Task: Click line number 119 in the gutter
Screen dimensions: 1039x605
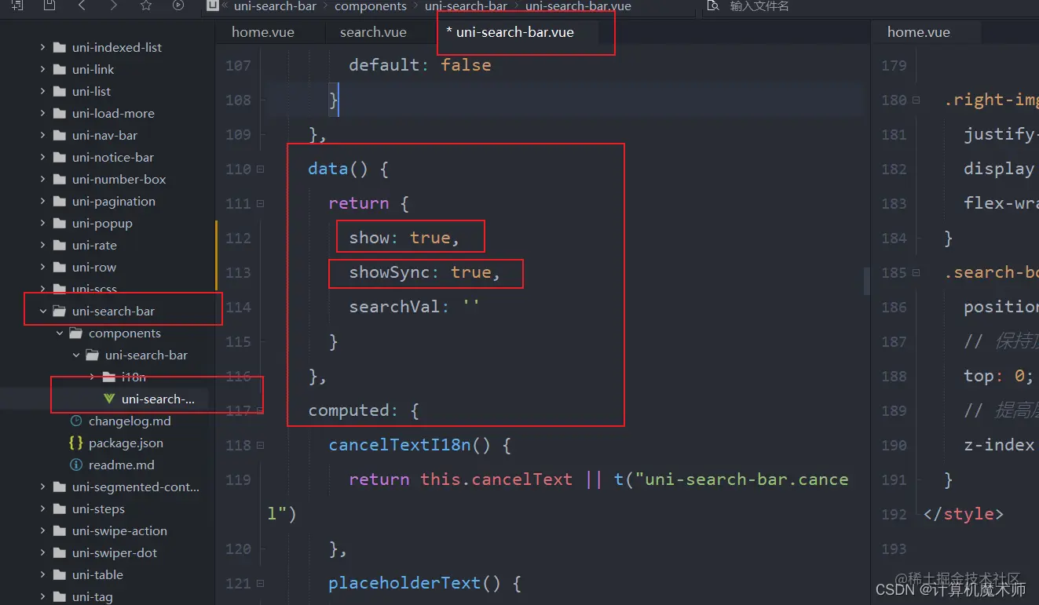Action: click(x=238, y=479)
